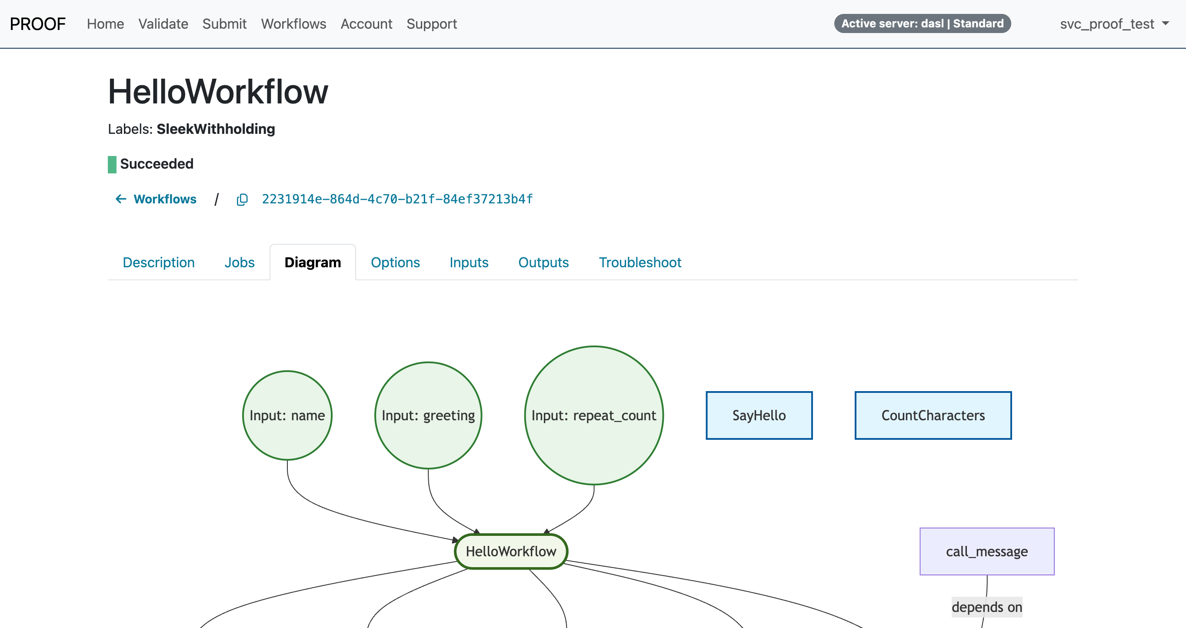Open the Troubleshoot tab
This screenshot has width=1186, height=628.
tap(640, 262)
